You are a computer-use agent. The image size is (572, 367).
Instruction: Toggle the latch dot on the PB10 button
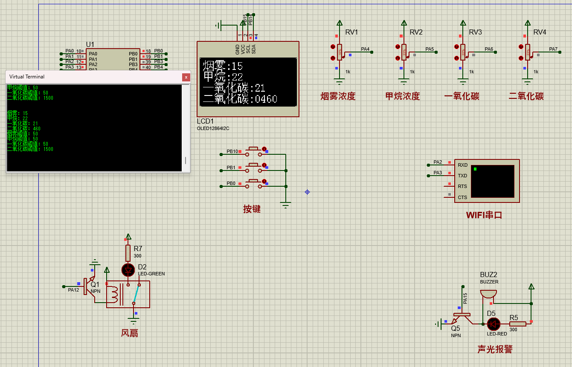pos(264,149)
